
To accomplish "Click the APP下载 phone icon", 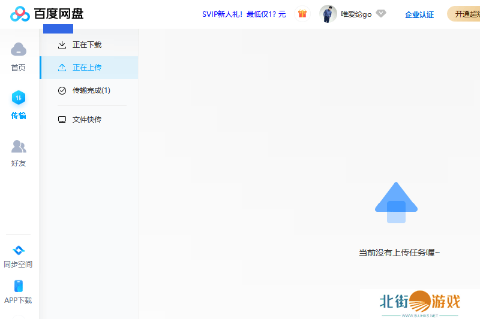I will coord(19,286).
